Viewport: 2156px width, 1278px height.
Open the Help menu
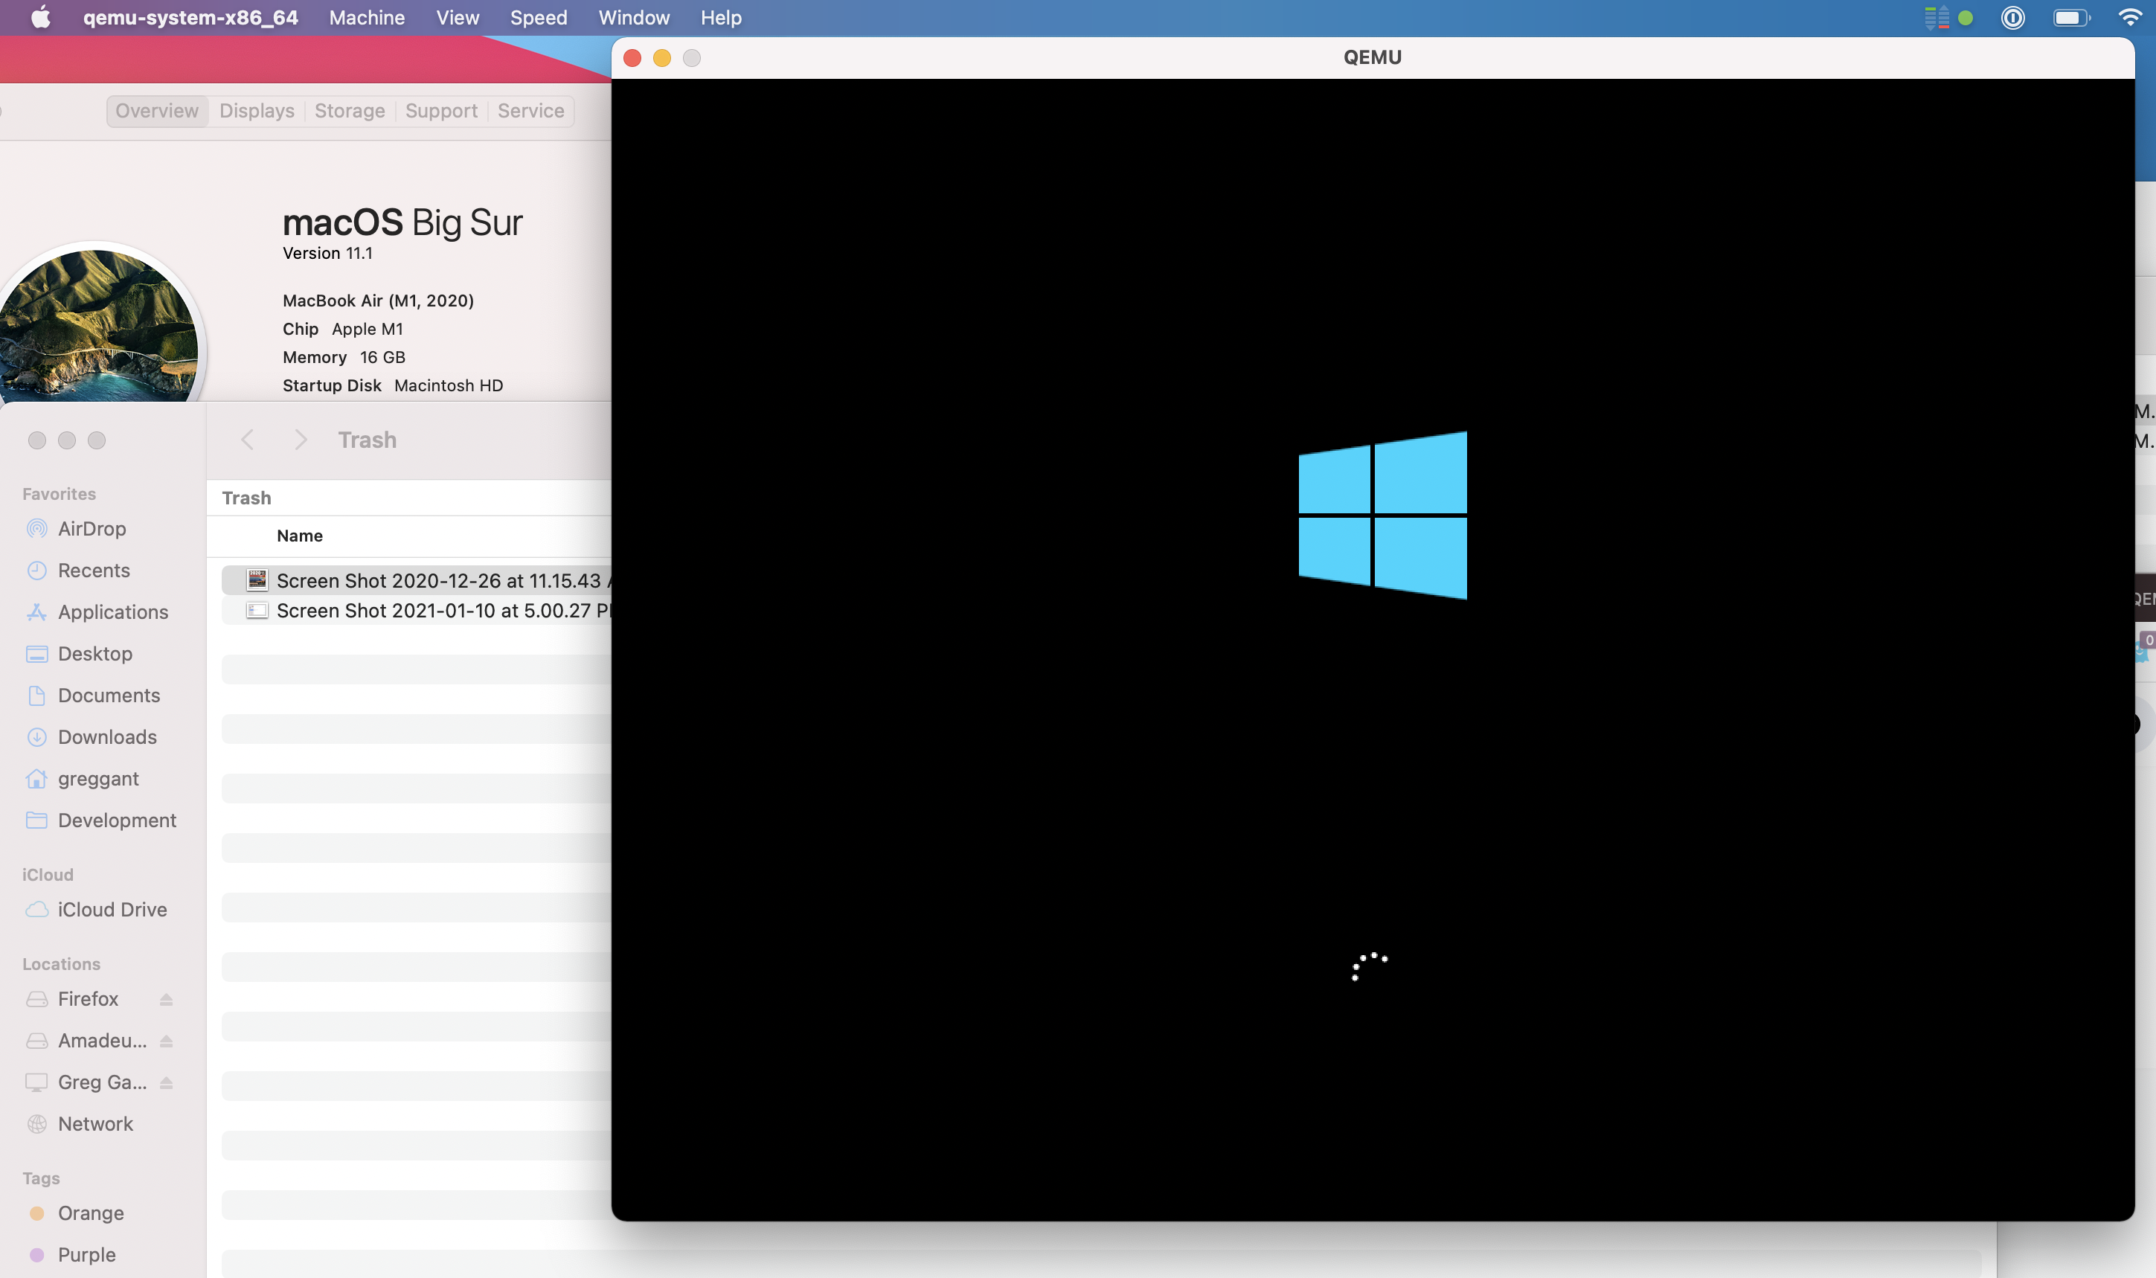(721, 17)
